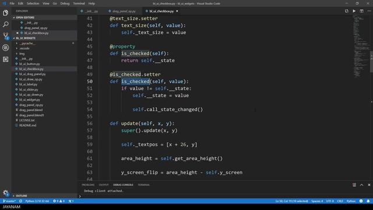This screenshot has width=373, height=210.
Task: Click the master branch status bar item
Action: point(9,201)
